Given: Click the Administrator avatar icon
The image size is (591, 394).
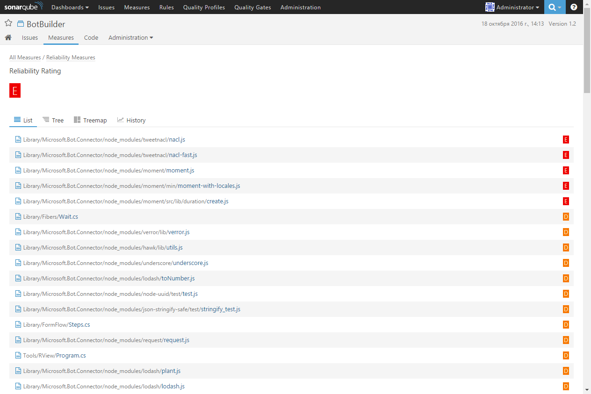Looking at the screenshot, I should 490,7.
